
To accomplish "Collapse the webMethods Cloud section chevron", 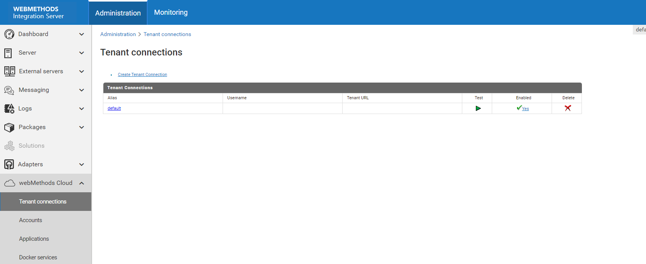I will click(x=82, y=183).
